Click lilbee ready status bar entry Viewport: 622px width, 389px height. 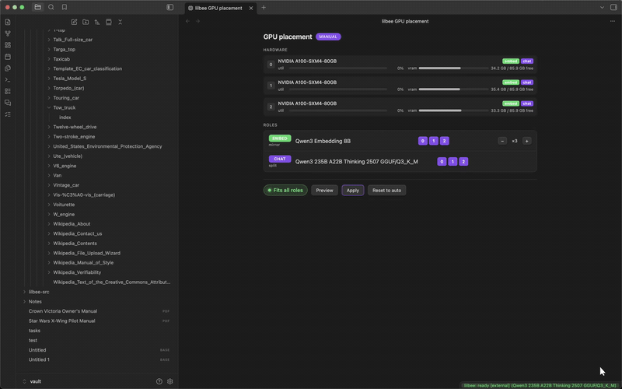(x=540, y=385)
